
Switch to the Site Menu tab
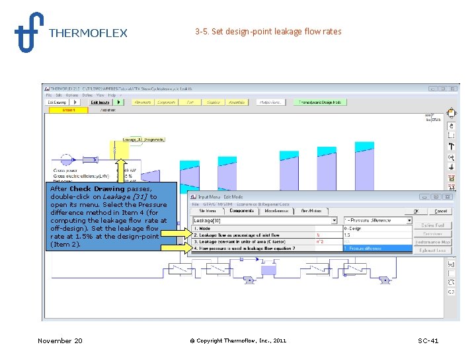pos(208,211)
